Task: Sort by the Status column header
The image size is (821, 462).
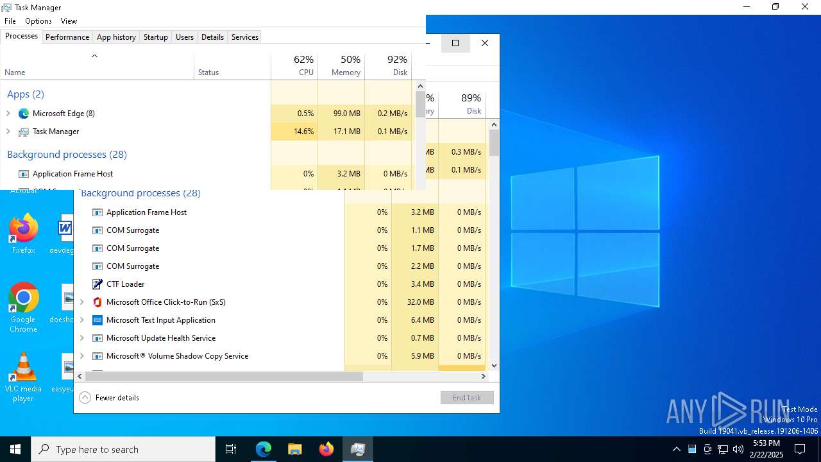Action: (232, 66)
